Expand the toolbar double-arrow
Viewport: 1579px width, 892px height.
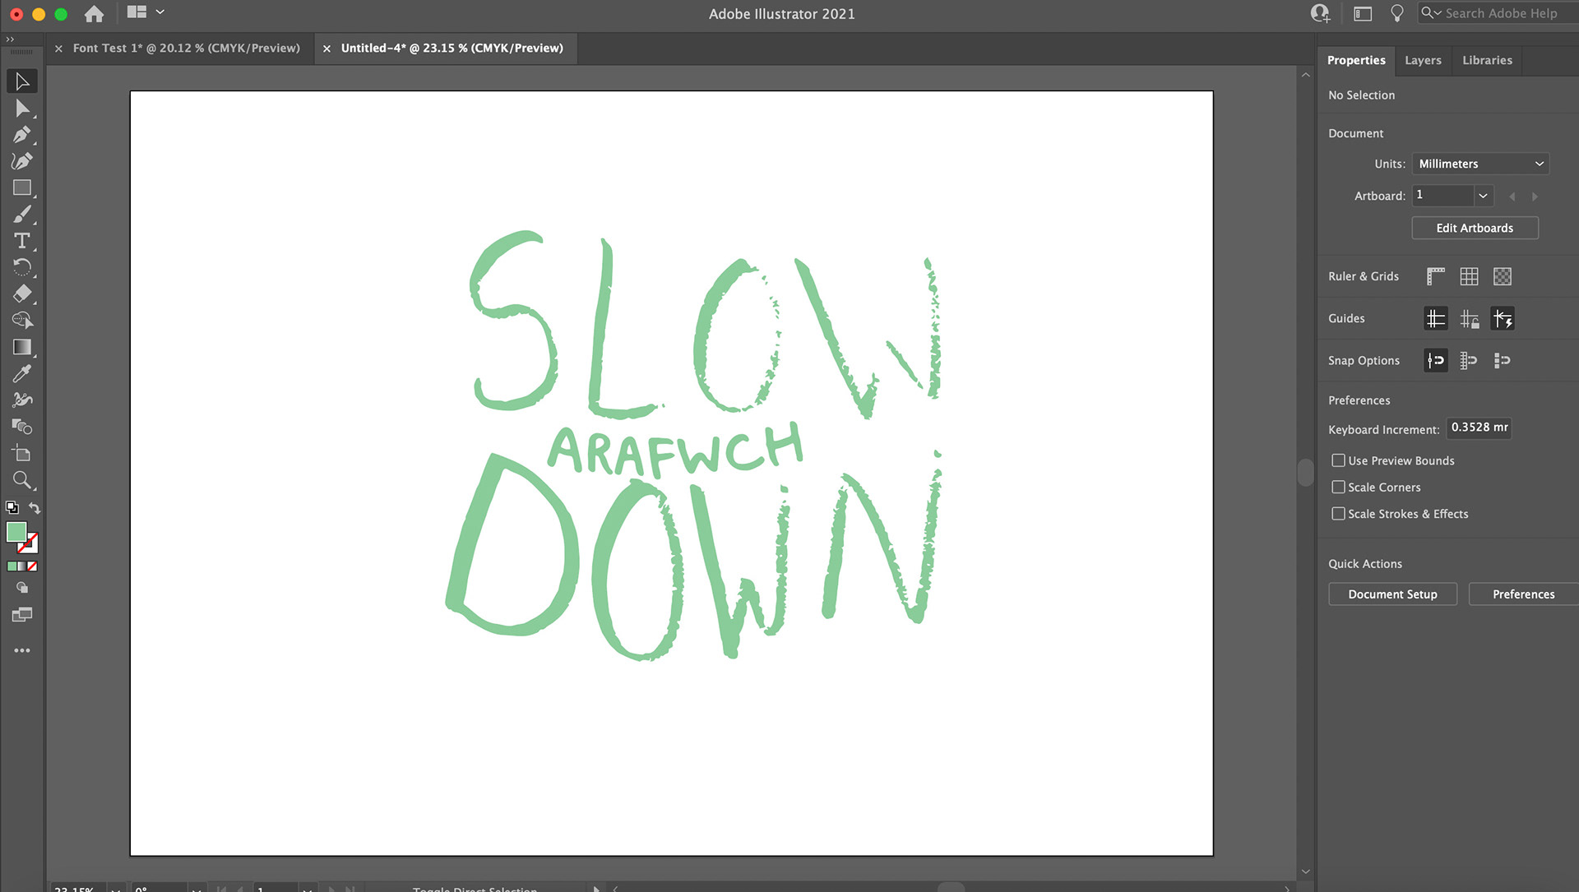click(x=10, y=39)
